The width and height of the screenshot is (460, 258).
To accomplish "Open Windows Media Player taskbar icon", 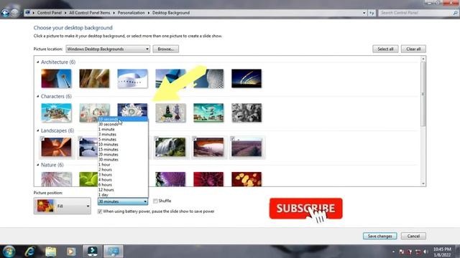I will [x=70, y=252].
